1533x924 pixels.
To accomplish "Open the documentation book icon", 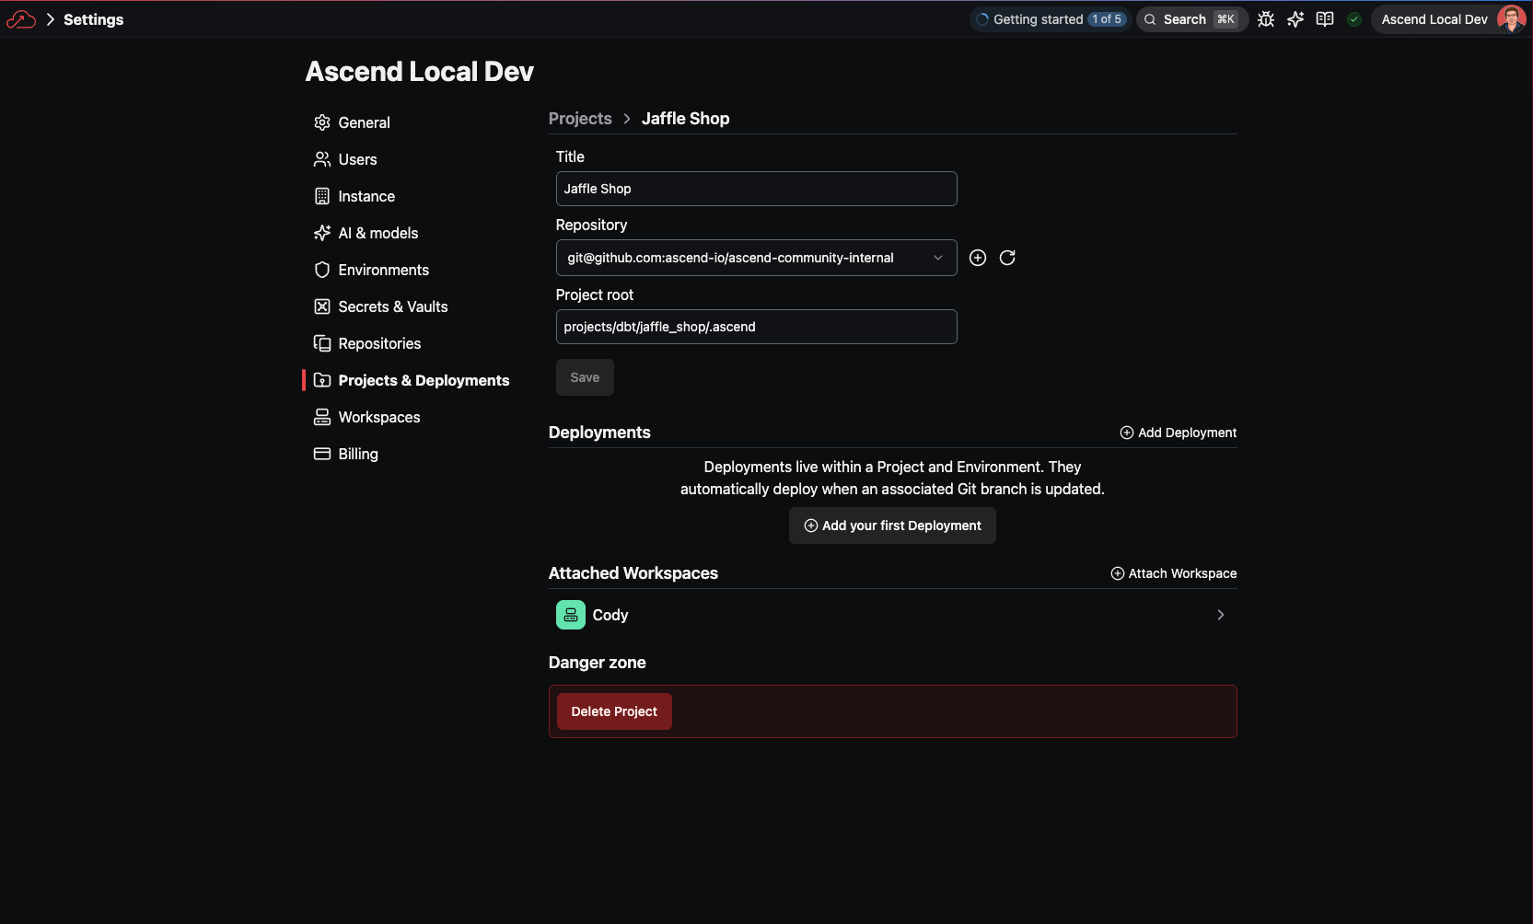I will tap(1325, 18).
